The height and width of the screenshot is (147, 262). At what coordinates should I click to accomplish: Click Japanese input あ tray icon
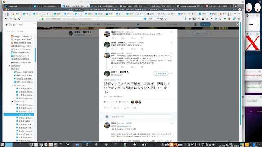pyautogui.click(x=172, y=145)
